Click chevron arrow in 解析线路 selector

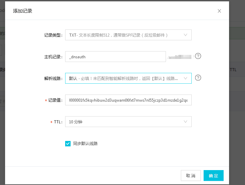coord(185,78)
